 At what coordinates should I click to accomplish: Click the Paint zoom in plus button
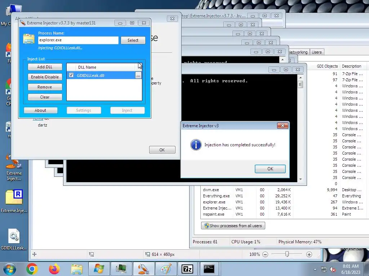[x=309, y=254]
